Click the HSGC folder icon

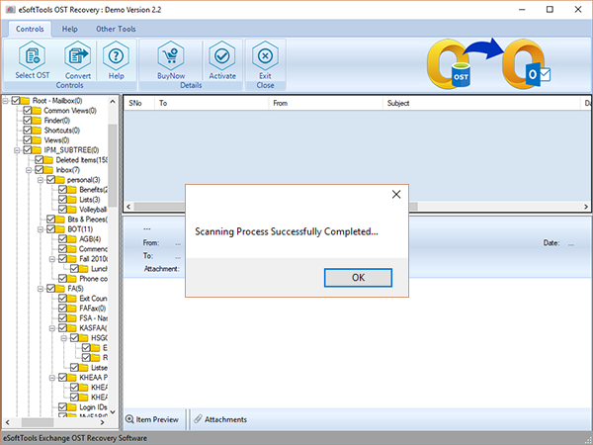(84, 338)
